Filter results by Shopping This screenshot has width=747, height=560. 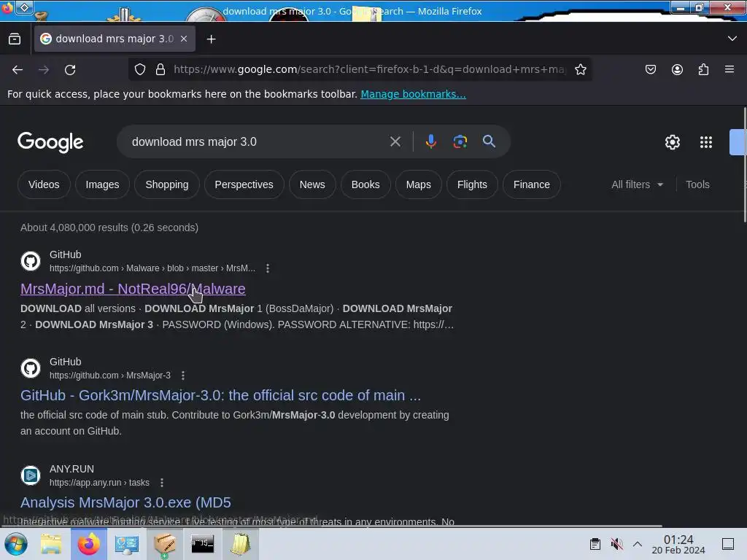coord(167,184)
